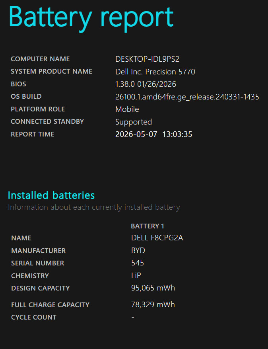Click the Dell Inc. Precision 5770 value
The height and width of the screenshot is (349, 268).
click(155, 72)
